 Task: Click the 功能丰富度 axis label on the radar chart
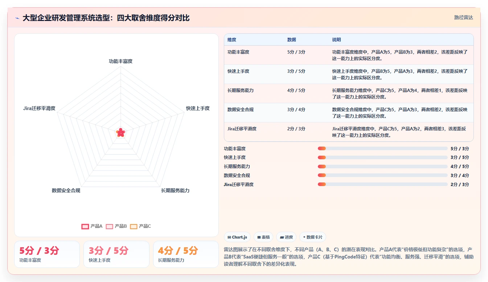click(120, 61)
